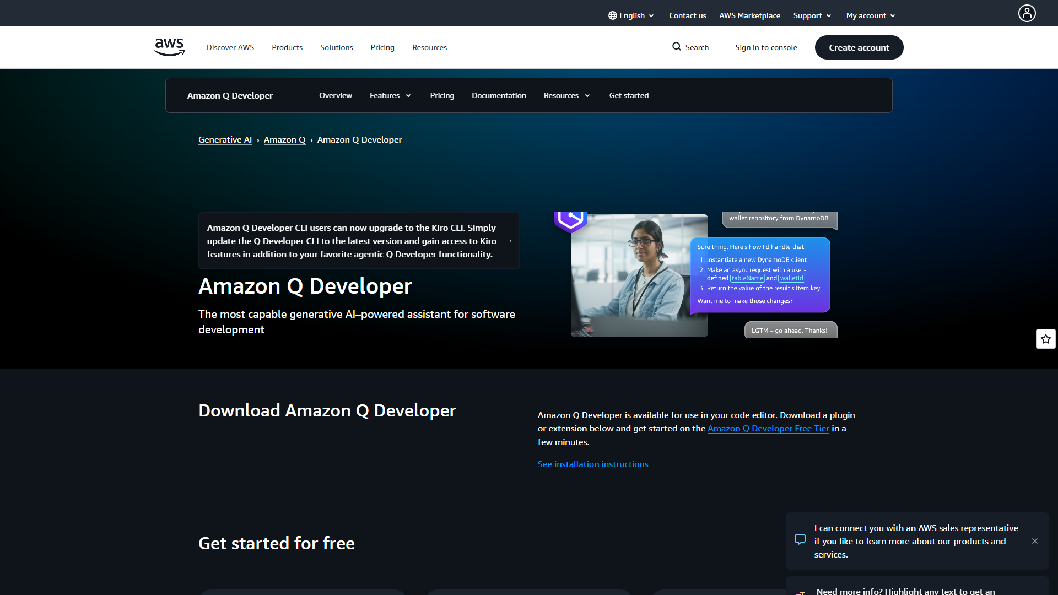Viewport: 1058px width, 595px height.
Task: Click the globe icon next to English
Action: (612, 15)
